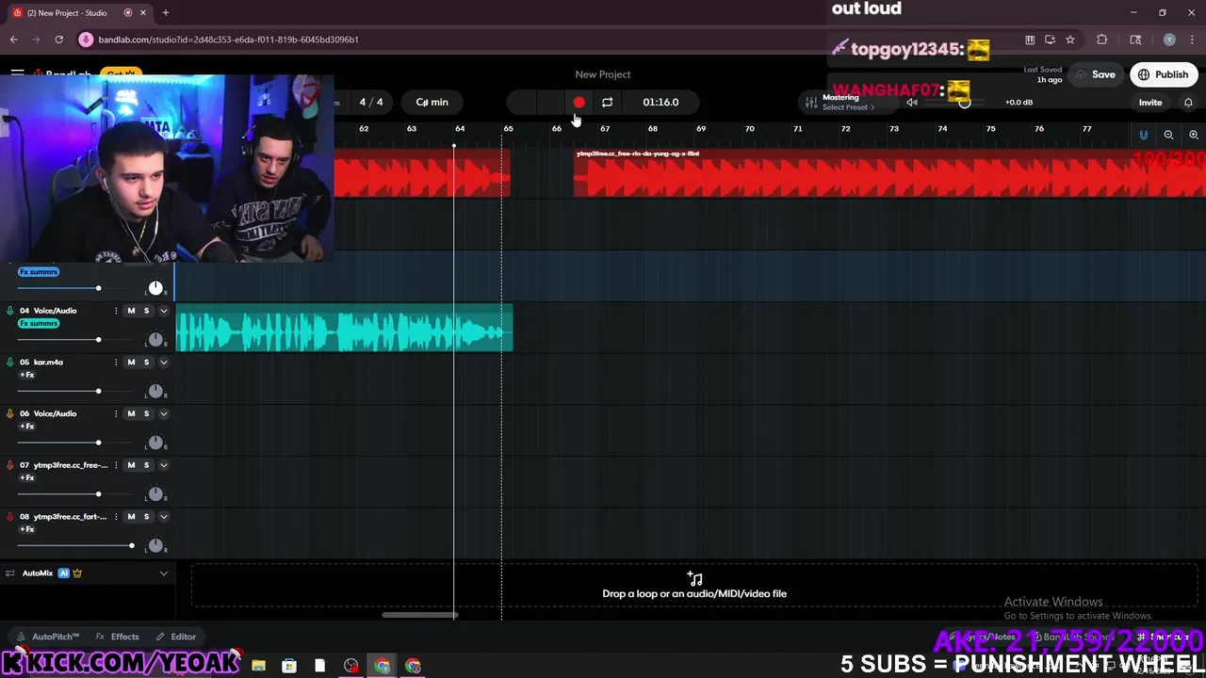Mute track 06 Voice/Audio
This screenshot has height=678, width=1206.
click(131, 414)
